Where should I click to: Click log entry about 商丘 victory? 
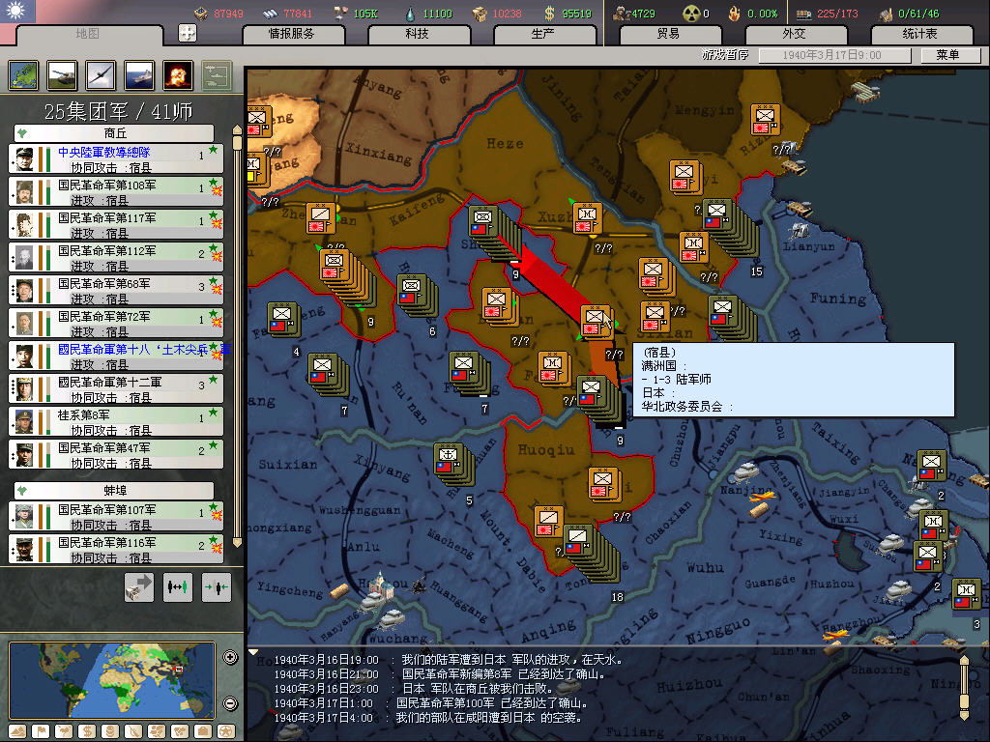tap(414, 688)
